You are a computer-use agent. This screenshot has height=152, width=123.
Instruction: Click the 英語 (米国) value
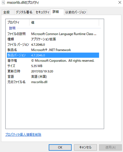(39, 77)
